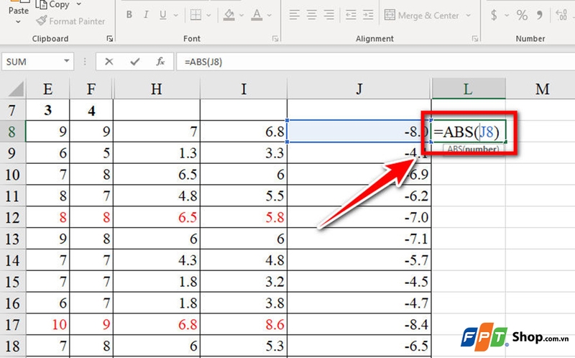Open accounting format dropdown arrow
This screenshot has width=575, height=358.
[507, 15]
